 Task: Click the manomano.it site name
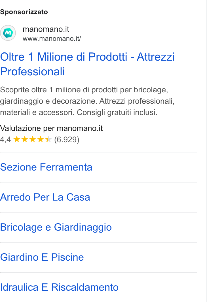point(46,29)
